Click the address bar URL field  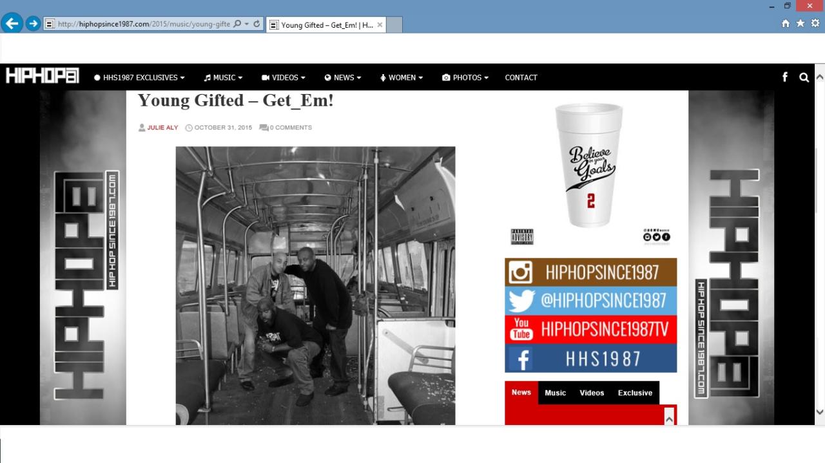tap(143, 24)
